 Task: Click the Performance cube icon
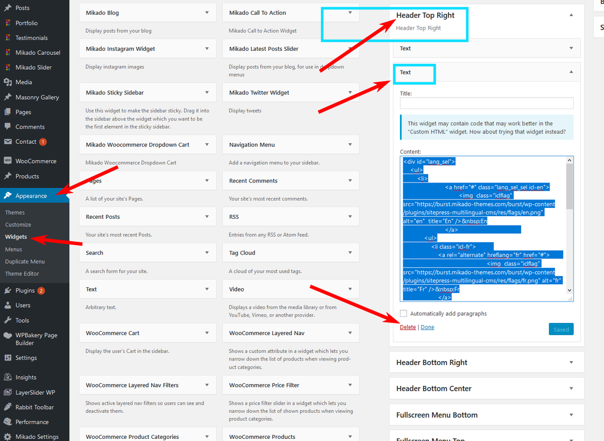click(x=8, y=422)
